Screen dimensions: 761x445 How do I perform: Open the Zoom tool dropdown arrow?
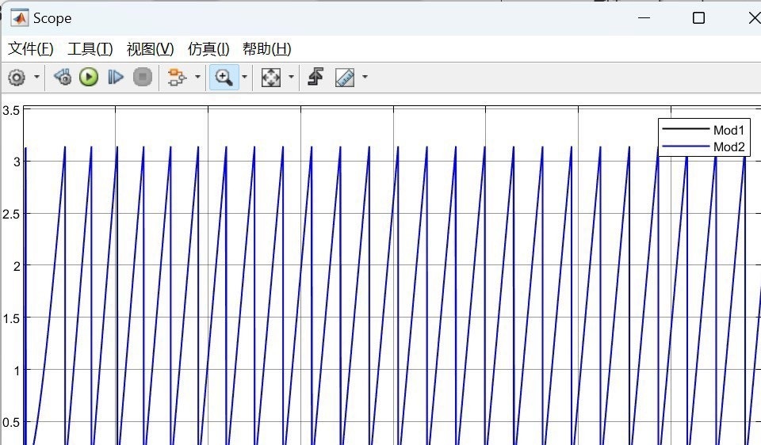tap(245, 77)
